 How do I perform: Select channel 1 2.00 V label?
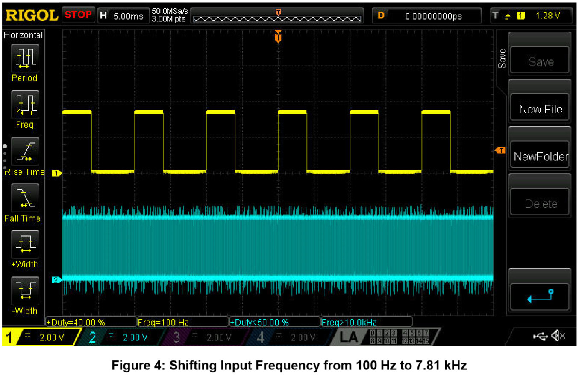pos(51,337)
